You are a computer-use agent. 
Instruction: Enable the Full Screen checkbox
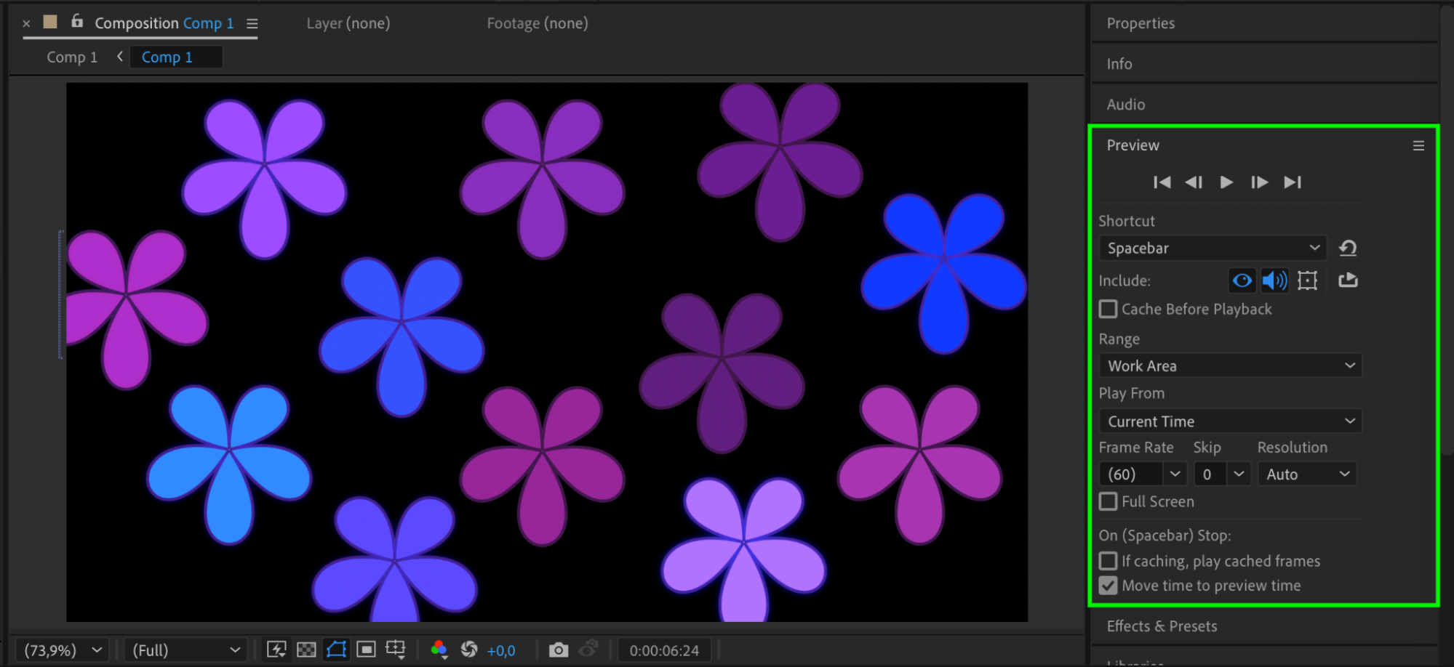pyautogui.click(x=1108, y=501)
